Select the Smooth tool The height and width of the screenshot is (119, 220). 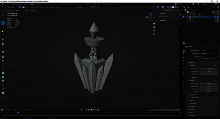3,80
